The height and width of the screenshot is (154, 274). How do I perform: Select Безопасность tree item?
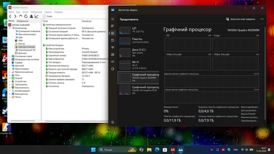point(20,88)
